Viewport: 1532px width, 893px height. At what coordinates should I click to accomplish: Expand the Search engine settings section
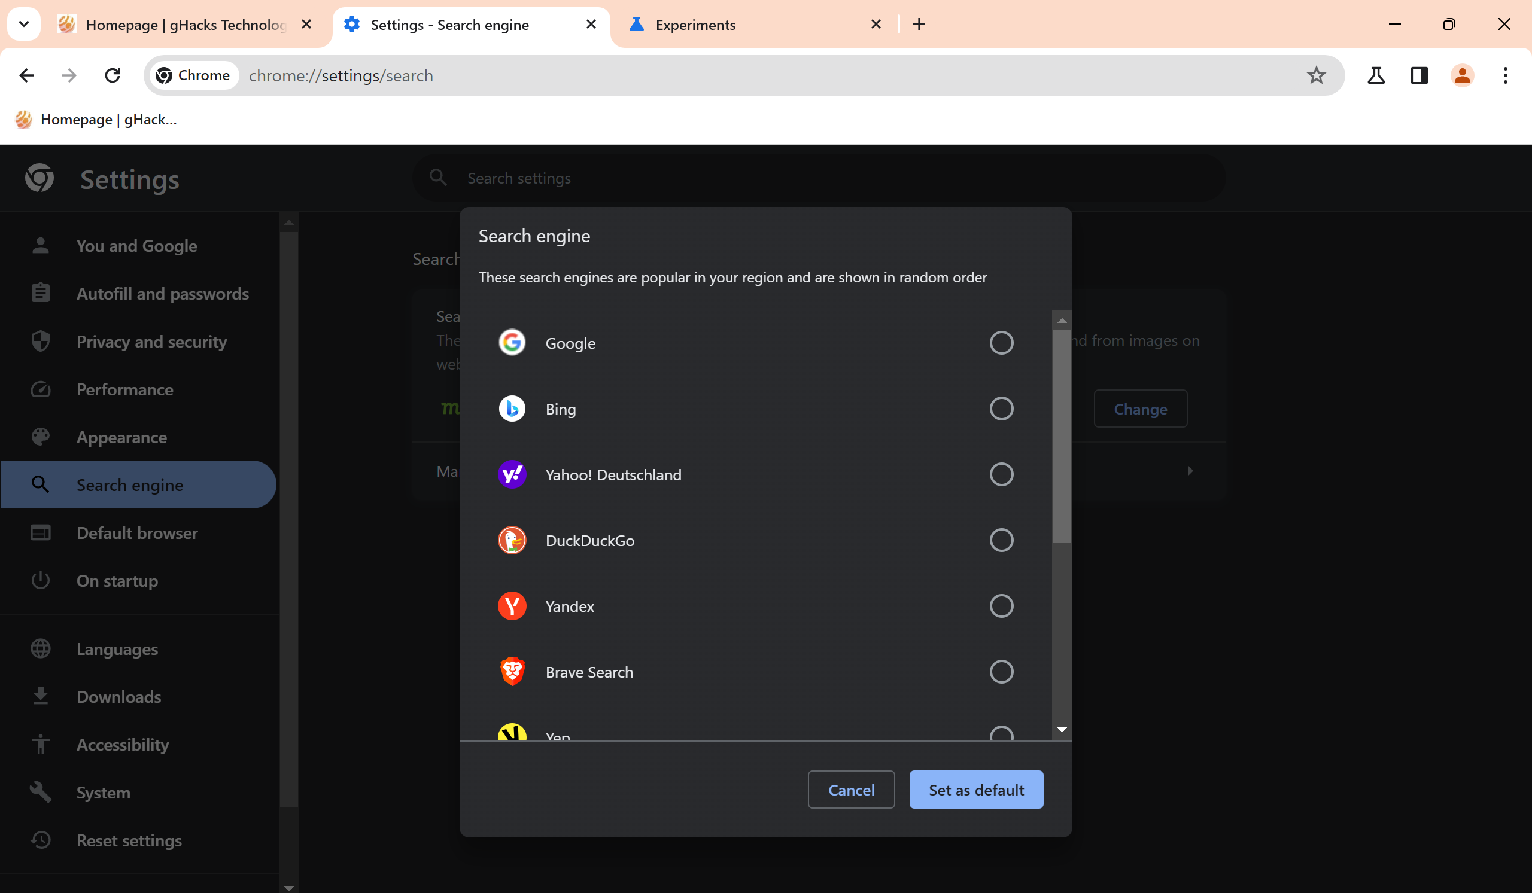(130, 484)
